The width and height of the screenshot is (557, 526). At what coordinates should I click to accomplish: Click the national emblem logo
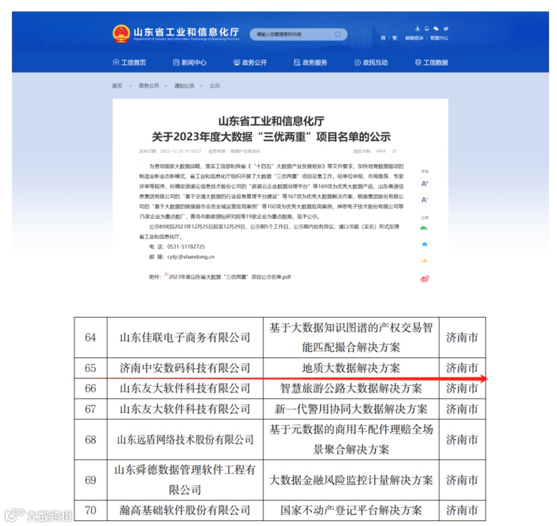tap(121, 34)
